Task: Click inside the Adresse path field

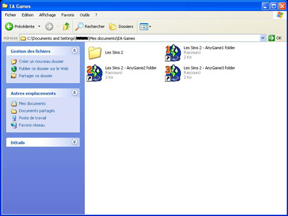Action: pyautogui.click(x=142, y=38)
